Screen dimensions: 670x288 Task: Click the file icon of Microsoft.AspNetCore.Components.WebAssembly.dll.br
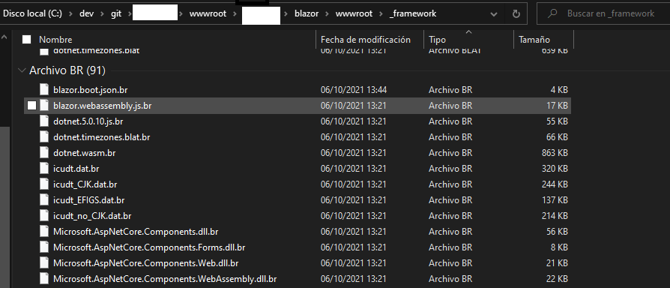tap(44, 278)
